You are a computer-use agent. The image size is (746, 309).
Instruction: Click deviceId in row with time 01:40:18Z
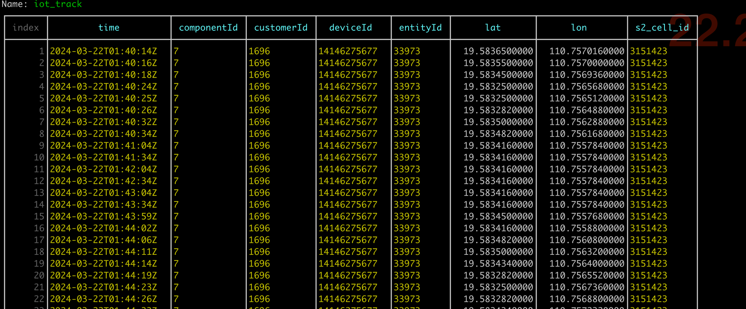coord(348,75)
